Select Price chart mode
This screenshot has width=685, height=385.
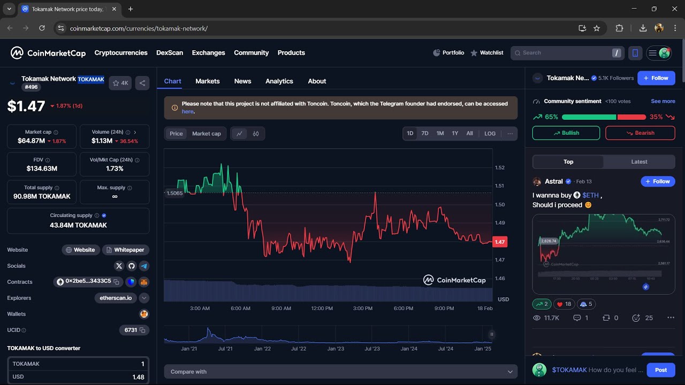tap(176, 134)
